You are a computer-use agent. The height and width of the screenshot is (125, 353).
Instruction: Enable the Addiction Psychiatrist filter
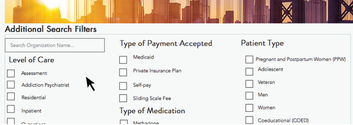[x=11, y=85]
